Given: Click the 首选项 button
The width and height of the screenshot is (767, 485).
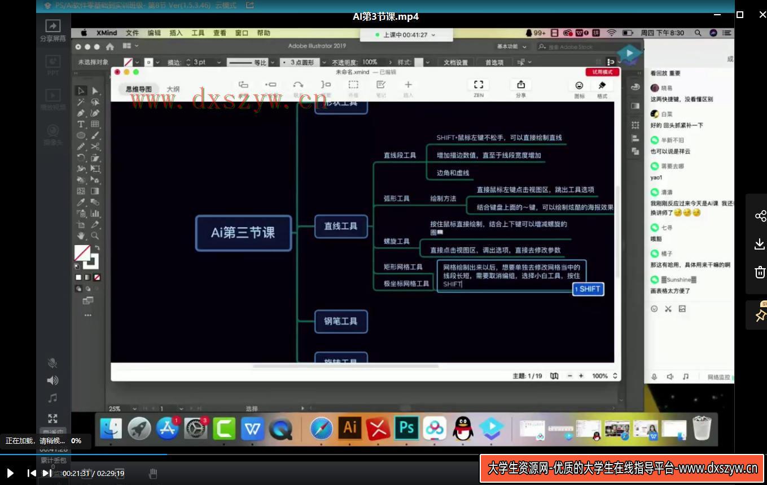Looking at the screenshot, I should point(494,63).
